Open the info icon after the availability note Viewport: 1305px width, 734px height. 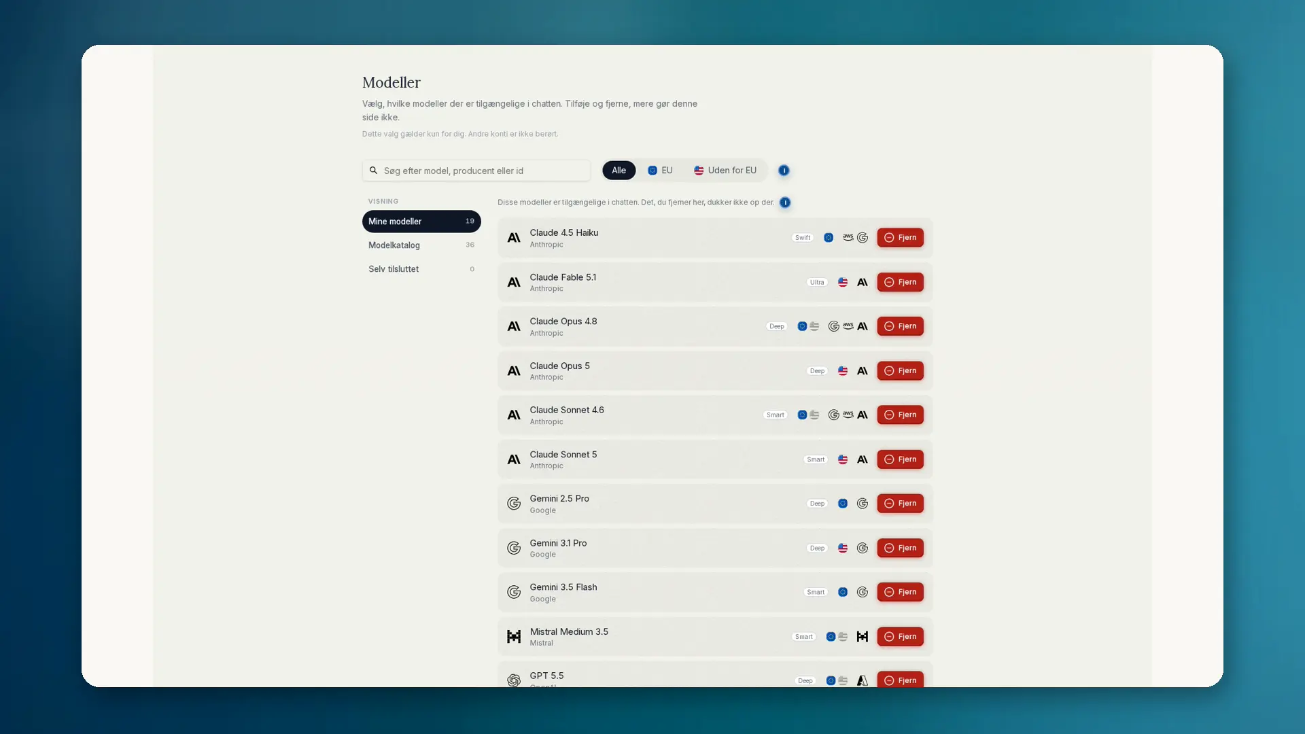pyautogui.click(x=785, y=203)
